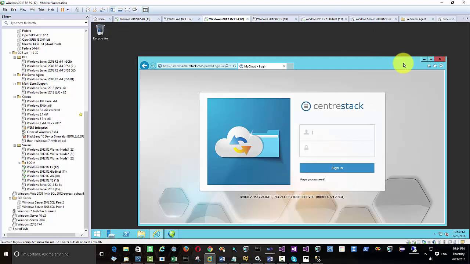
Task: Open the View menu
Action: coord(23,10)
